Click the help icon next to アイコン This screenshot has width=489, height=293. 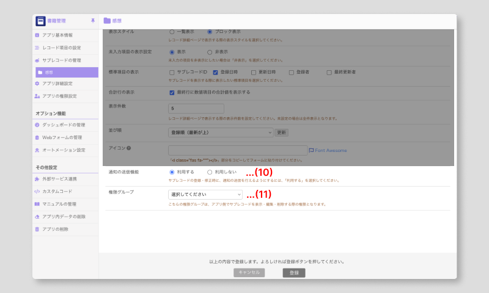tap(128, 148)
